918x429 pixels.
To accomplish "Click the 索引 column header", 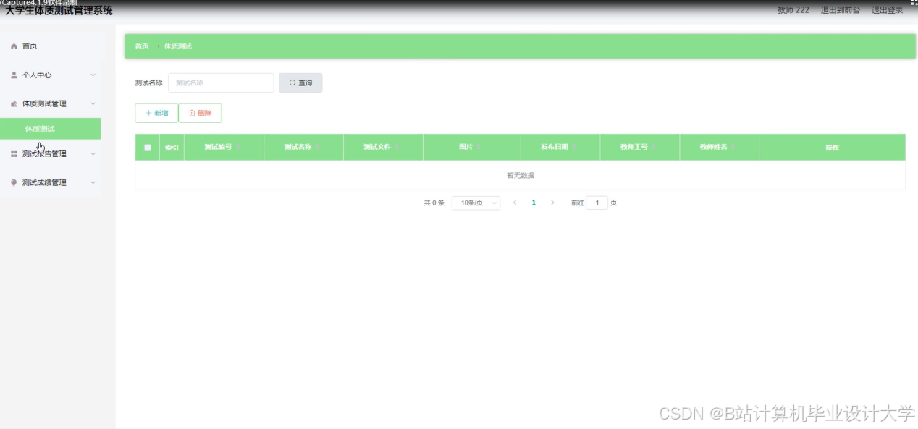I will tap(172, 148).
